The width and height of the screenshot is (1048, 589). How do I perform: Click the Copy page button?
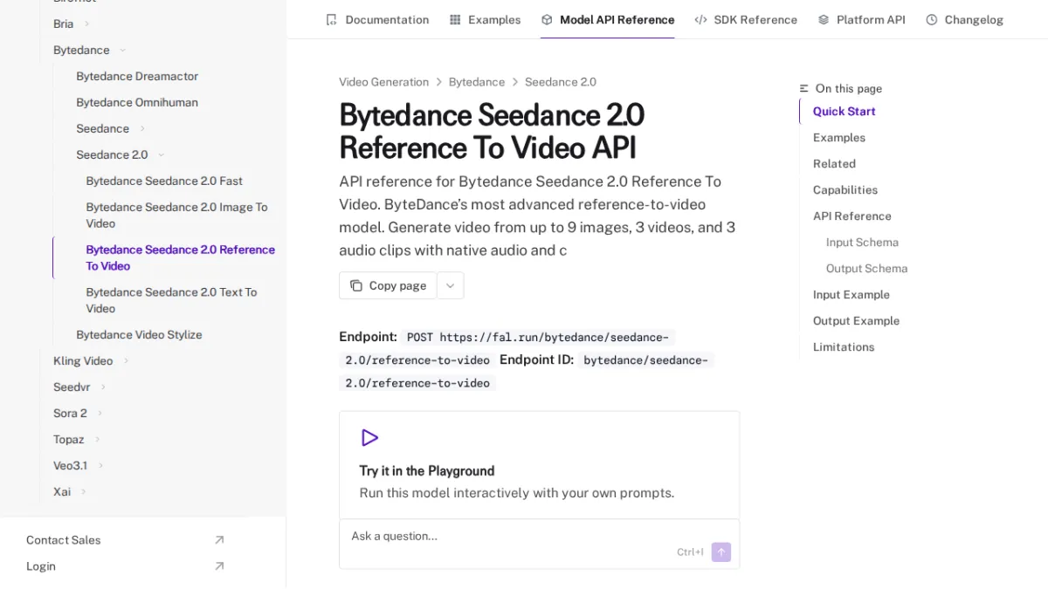click(388, 285)
